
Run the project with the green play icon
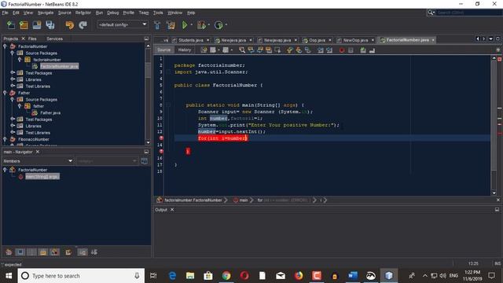click(x=185, y=24)
